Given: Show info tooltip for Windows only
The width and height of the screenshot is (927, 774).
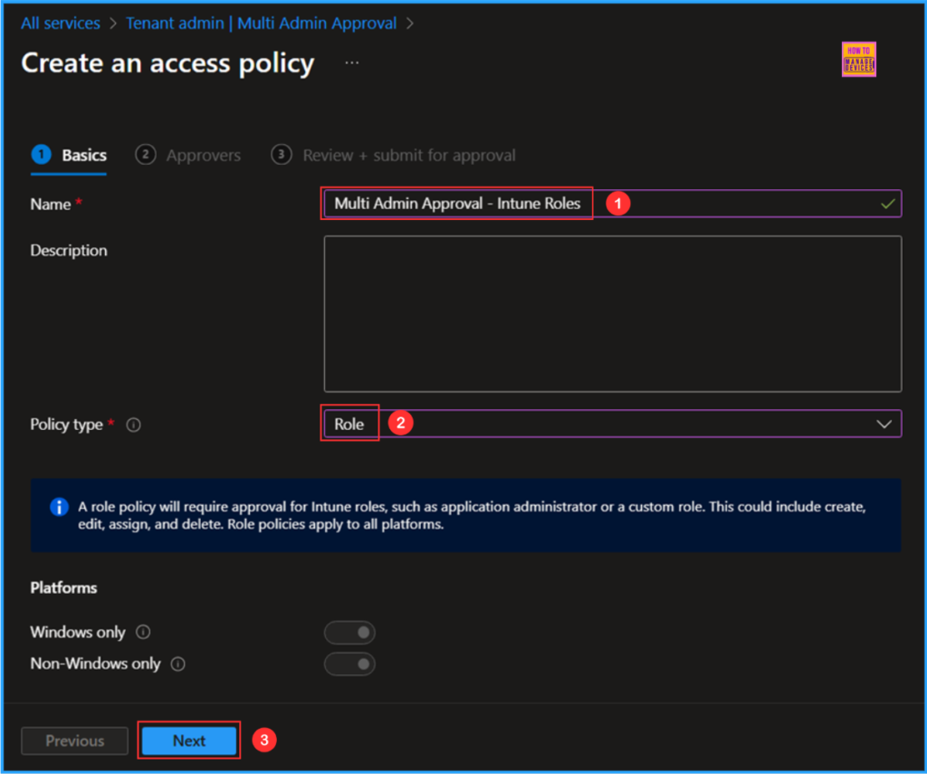Looking at the screenshot, I should [x=143, y=632].
